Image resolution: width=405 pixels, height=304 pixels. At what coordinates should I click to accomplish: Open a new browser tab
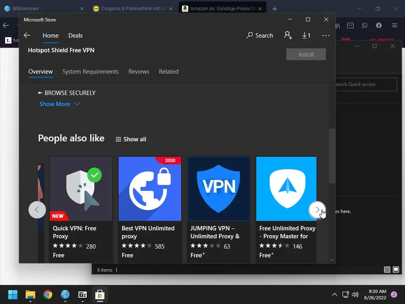(274, 9)
